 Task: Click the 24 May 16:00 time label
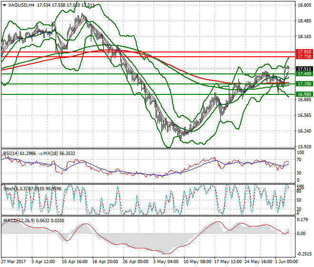[x=258, y=262]
